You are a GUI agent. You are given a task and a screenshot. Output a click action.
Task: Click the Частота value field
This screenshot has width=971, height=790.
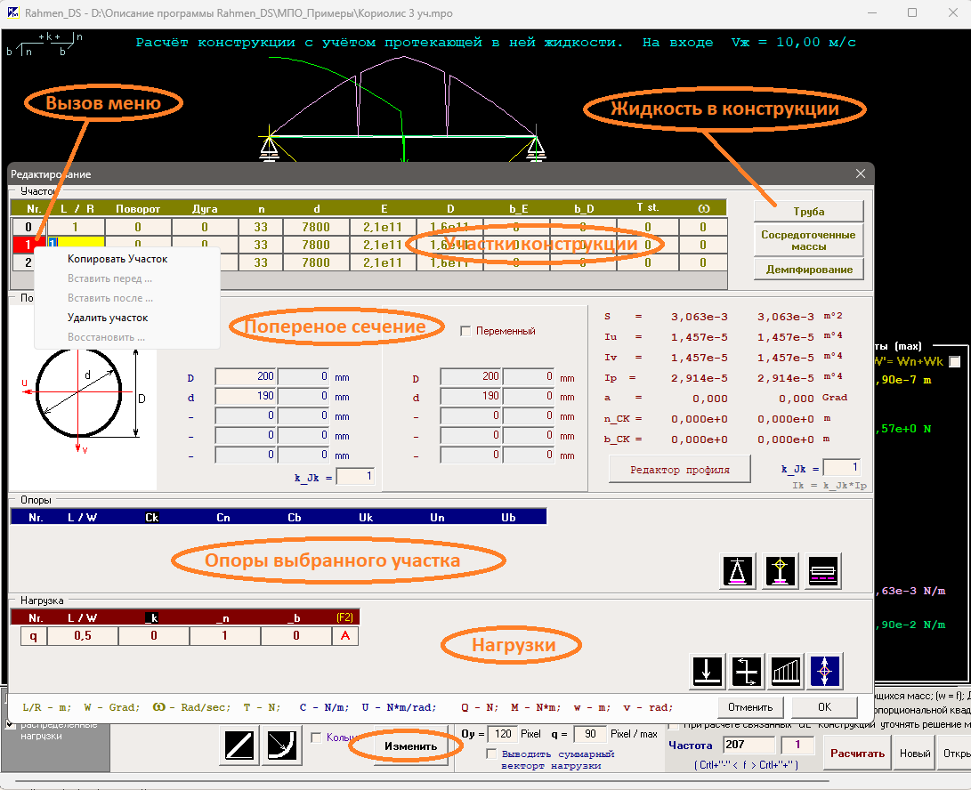[x=749, y=745]
